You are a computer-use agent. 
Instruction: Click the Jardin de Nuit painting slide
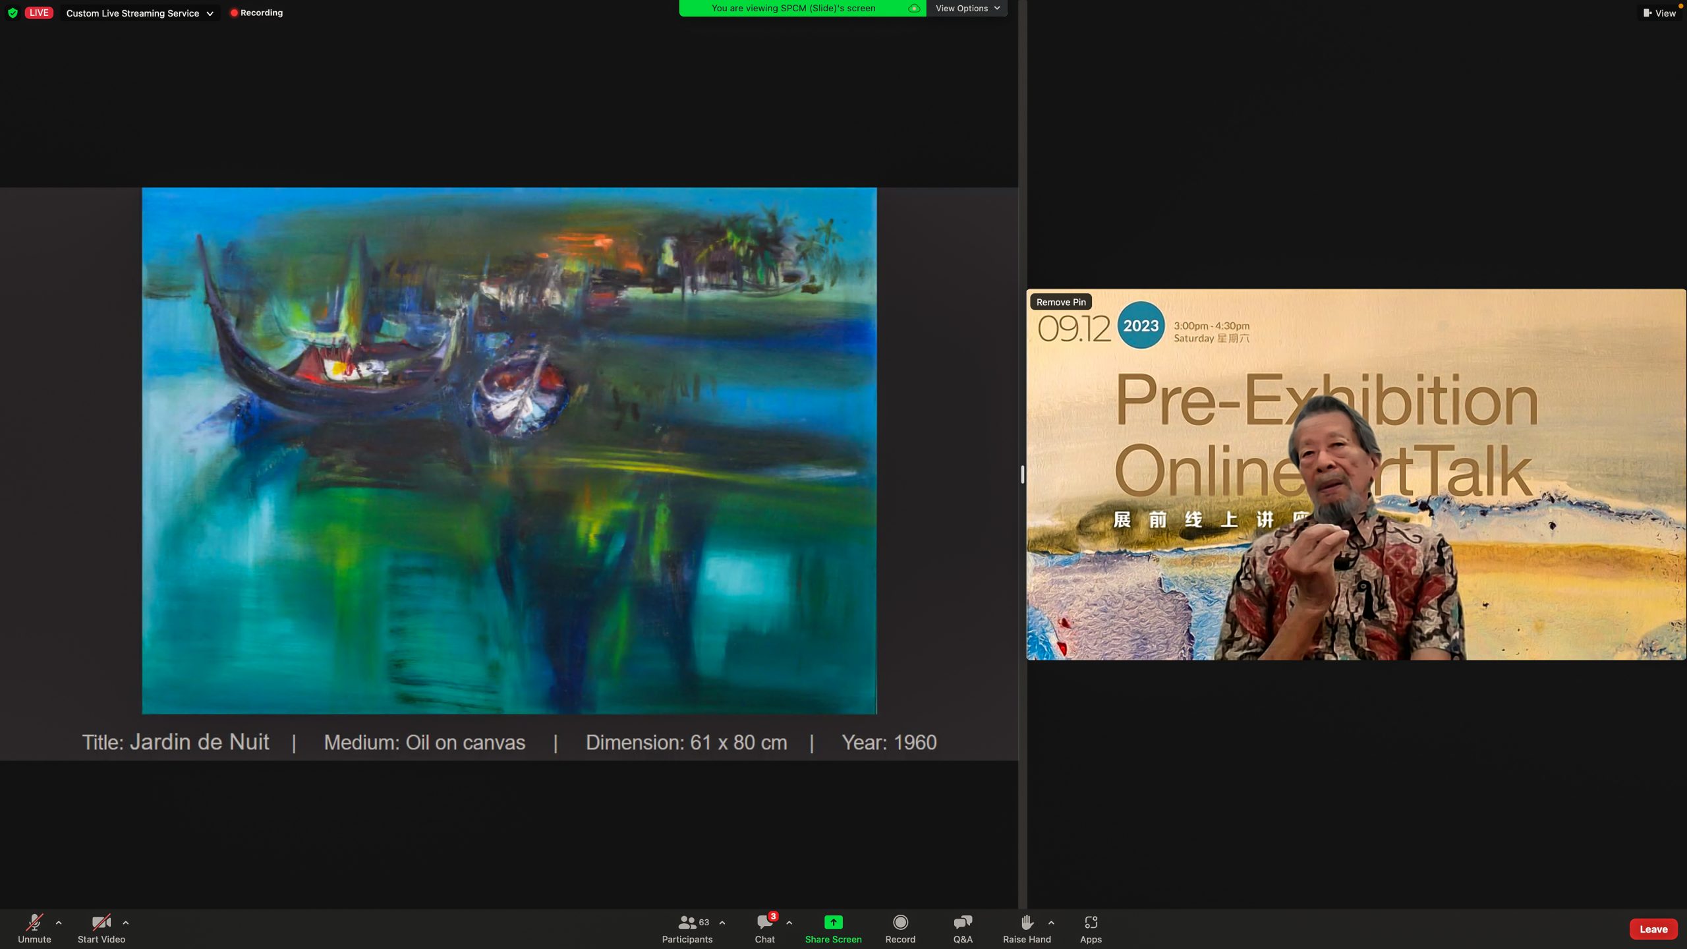tap(509, 450)
